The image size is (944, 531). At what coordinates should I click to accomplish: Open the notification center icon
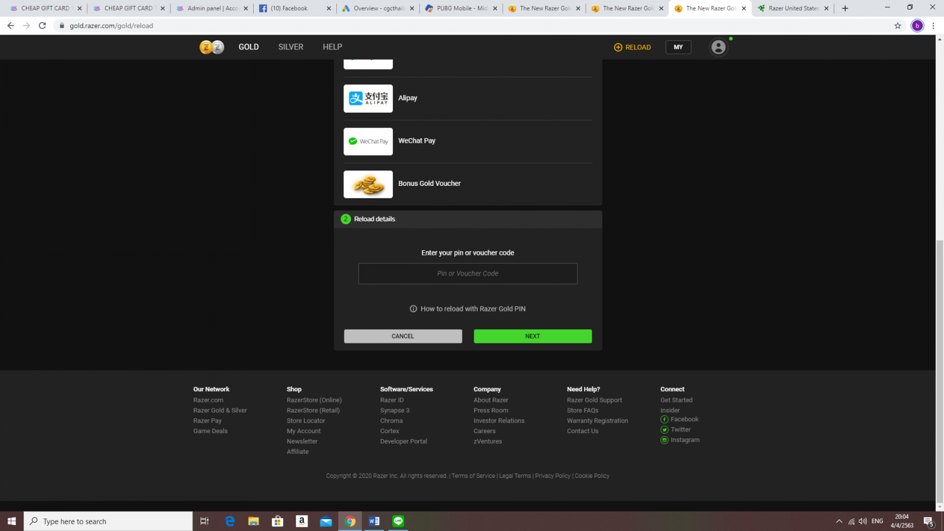click(x=929, y=522)
